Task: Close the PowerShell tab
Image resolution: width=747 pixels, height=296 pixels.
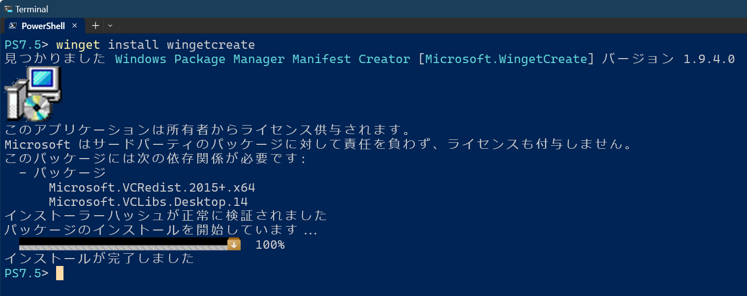Action: [75, 26]
